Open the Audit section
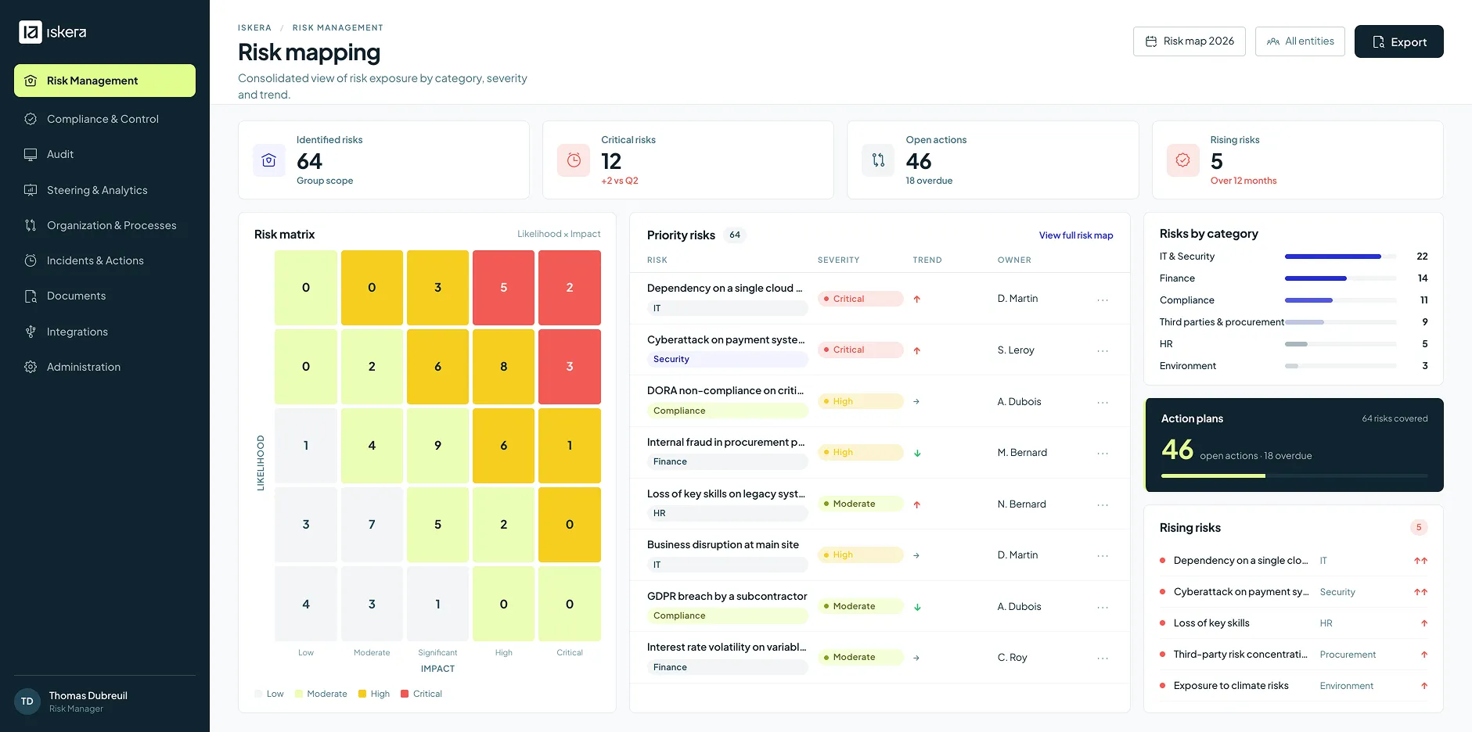This screenshot has width=1472, height=732. tap(105, 154)
